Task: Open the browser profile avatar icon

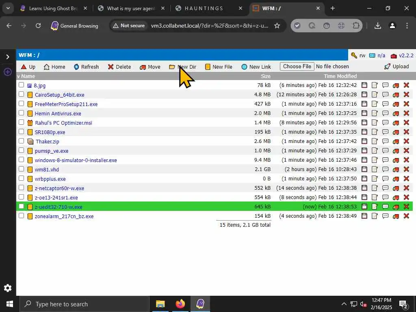Action: tap(392, 26)
